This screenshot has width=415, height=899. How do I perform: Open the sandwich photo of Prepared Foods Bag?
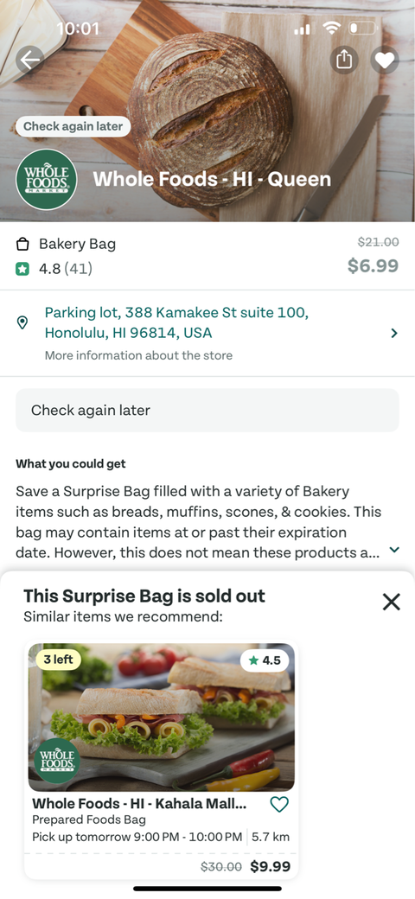[x=162, y=717]
